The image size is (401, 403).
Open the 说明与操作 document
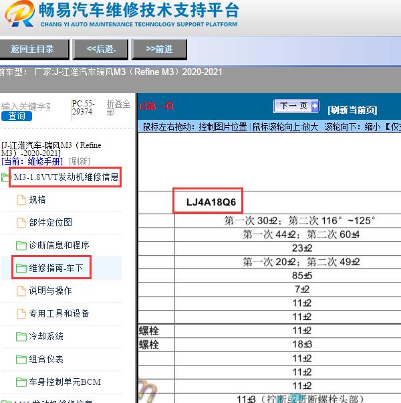50,291
